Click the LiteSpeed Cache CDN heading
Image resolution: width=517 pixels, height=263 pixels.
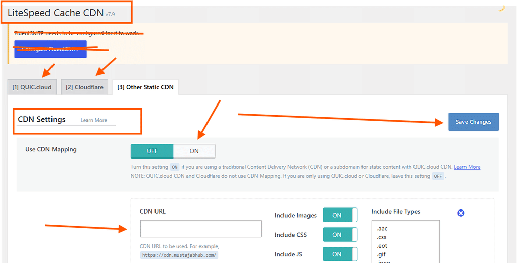pos(56,13)
